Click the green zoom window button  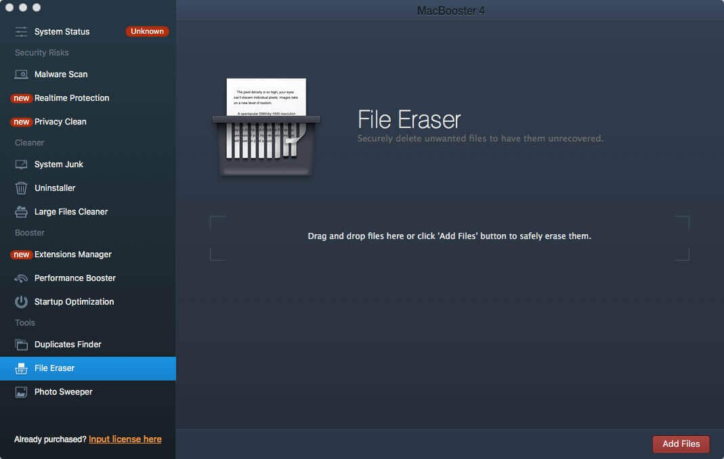(x=37, y=7)
